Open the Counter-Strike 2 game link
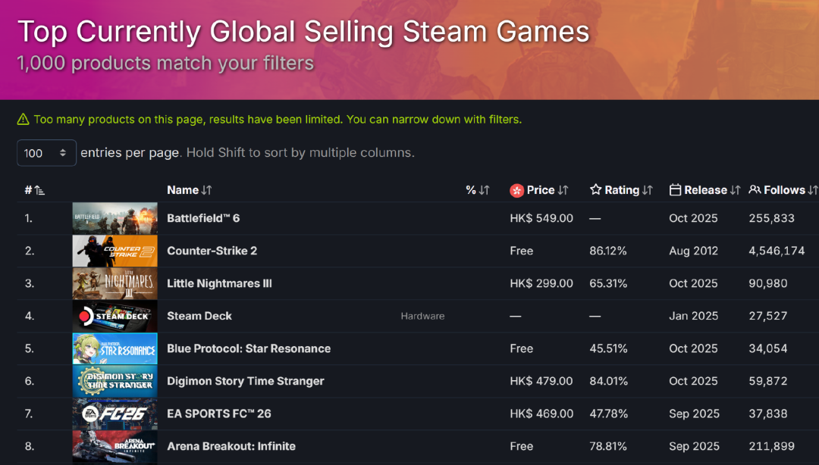 (x=212, y=251)
